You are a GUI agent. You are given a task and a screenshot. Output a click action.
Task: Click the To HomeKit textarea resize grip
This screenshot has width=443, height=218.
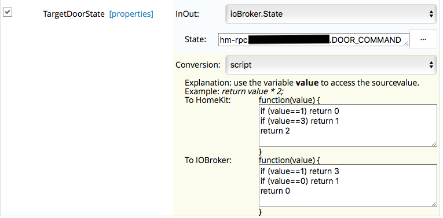[x=434, y=144]
